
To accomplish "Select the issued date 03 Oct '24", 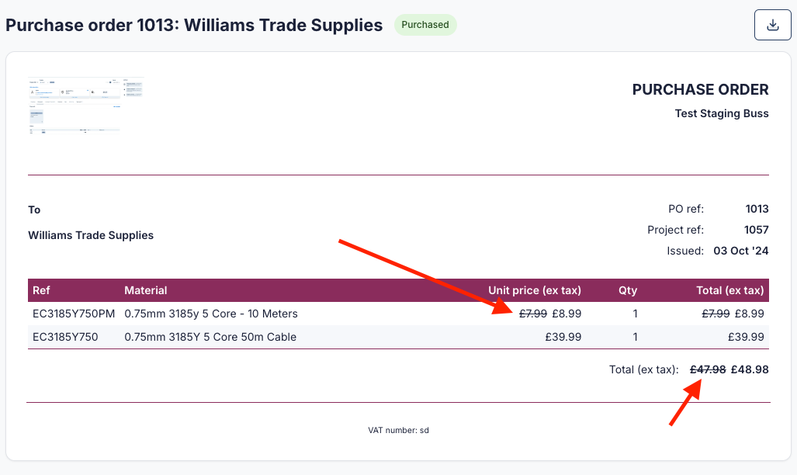I will tap(740, 251).
